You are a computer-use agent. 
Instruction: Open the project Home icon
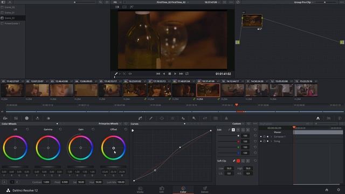[x=327, y=190]
